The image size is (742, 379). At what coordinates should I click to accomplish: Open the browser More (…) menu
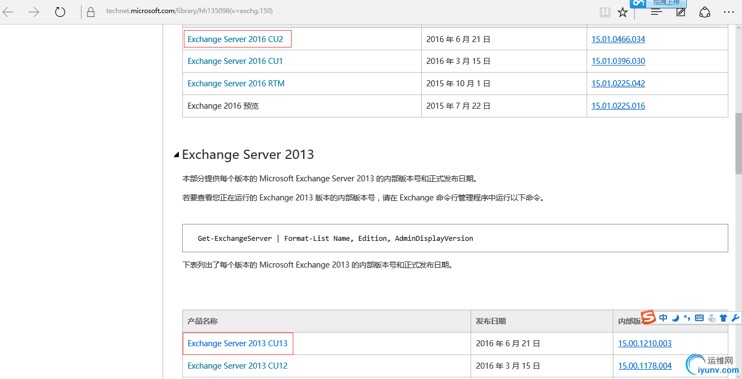pos(729,12)
